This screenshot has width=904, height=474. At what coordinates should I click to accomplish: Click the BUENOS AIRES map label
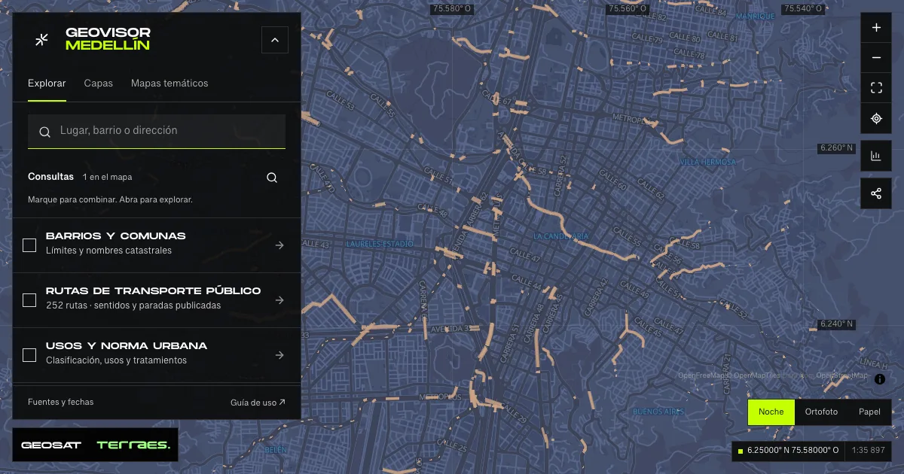coord(658,412)
